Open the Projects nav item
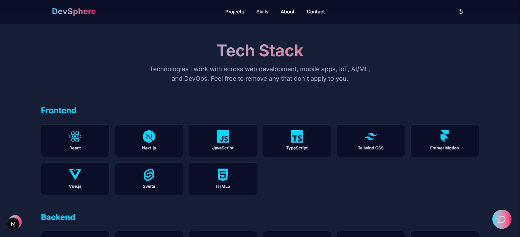 [x=235, y=12]
